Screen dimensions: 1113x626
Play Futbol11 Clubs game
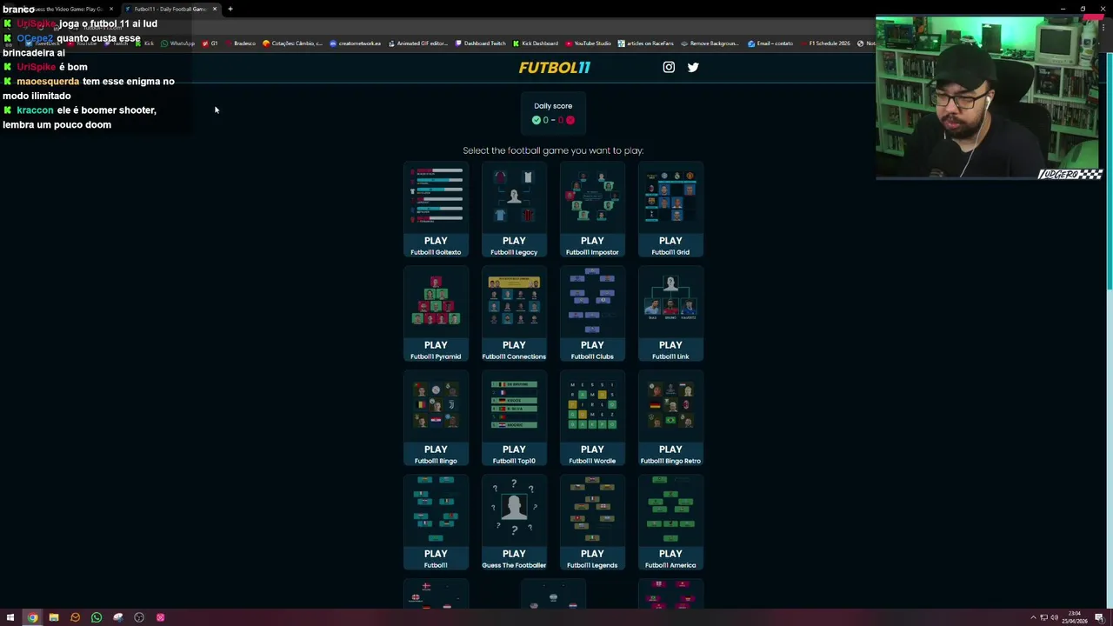(592, 314)
